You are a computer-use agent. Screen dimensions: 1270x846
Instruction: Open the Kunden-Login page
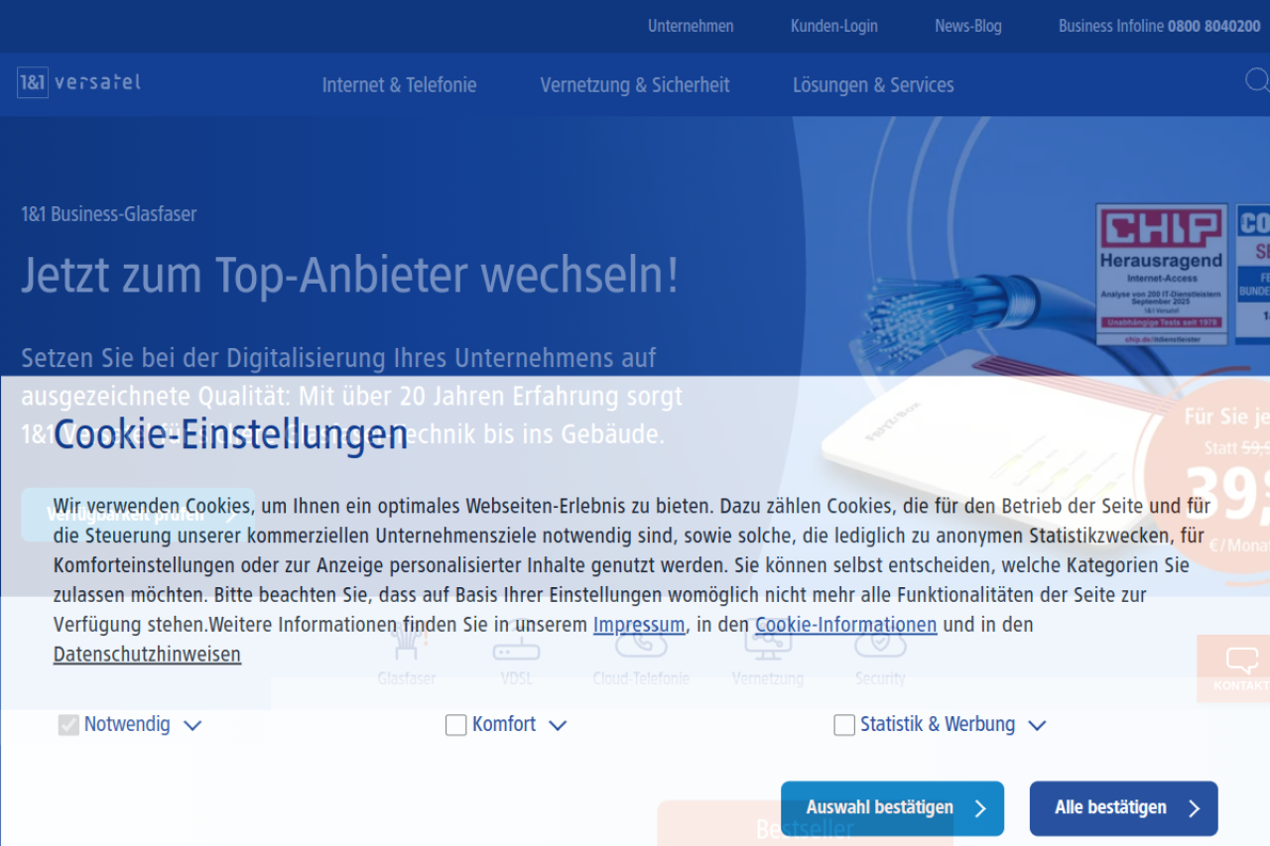pos(834,26)
